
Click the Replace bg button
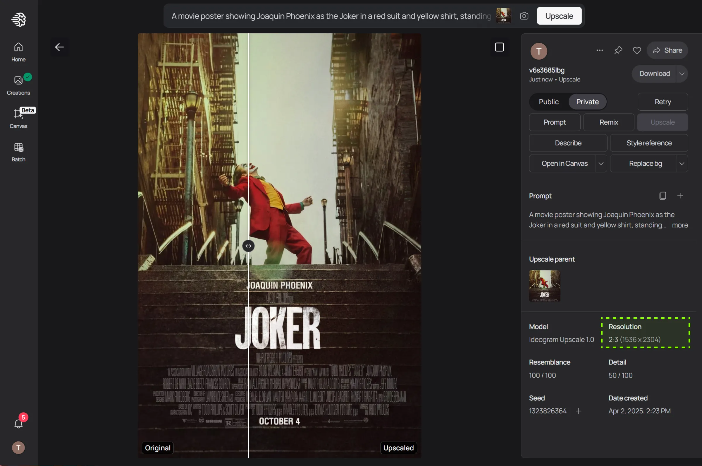(643, 163)
